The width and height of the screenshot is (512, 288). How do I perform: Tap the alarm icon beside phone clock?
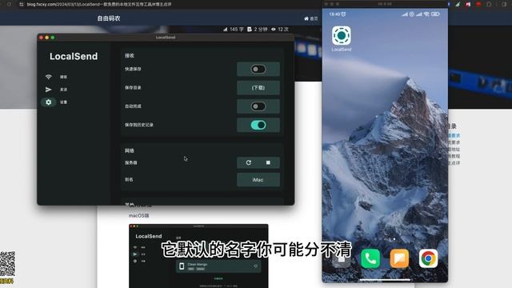(343, 14)
